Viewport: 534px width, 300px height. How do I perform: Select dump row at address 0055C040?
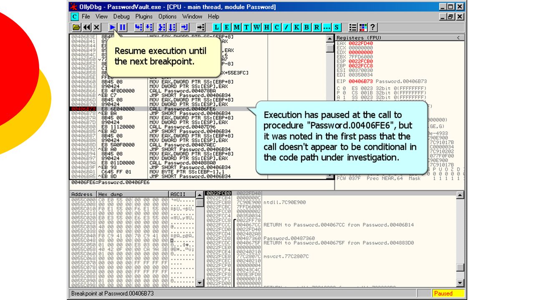tap(133, 236)
